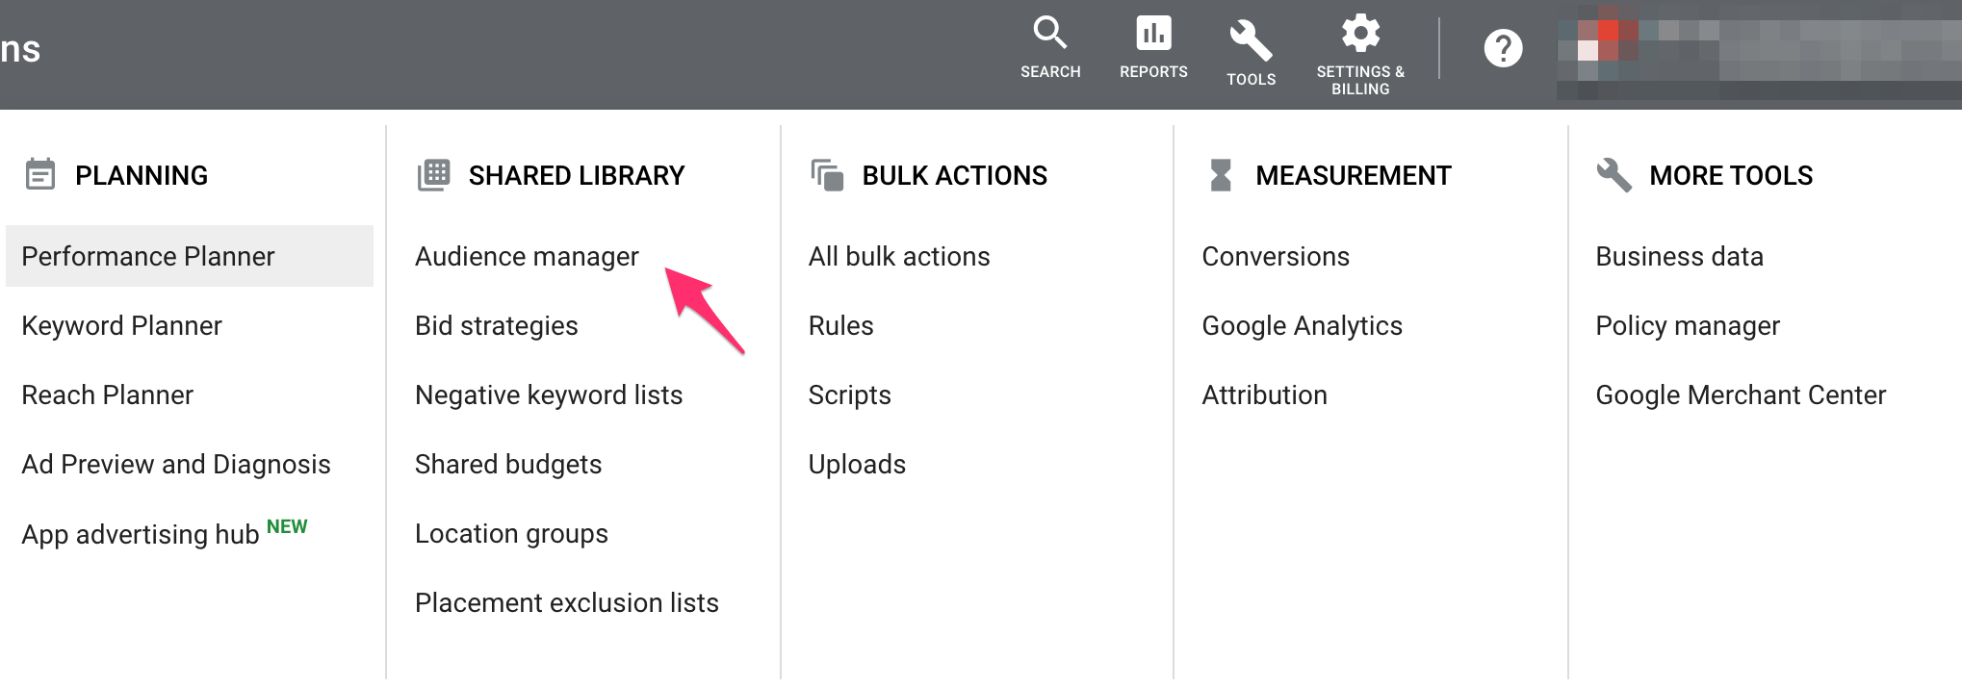
Task: Open Google Merchant Center
Action: (x=1741, y=395)
